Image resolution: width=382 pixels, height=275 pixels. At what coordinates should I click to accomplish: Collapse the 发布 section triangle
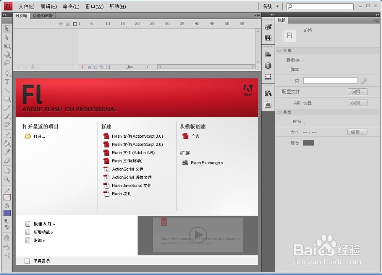pyautogui.click(x=279, y=51)
